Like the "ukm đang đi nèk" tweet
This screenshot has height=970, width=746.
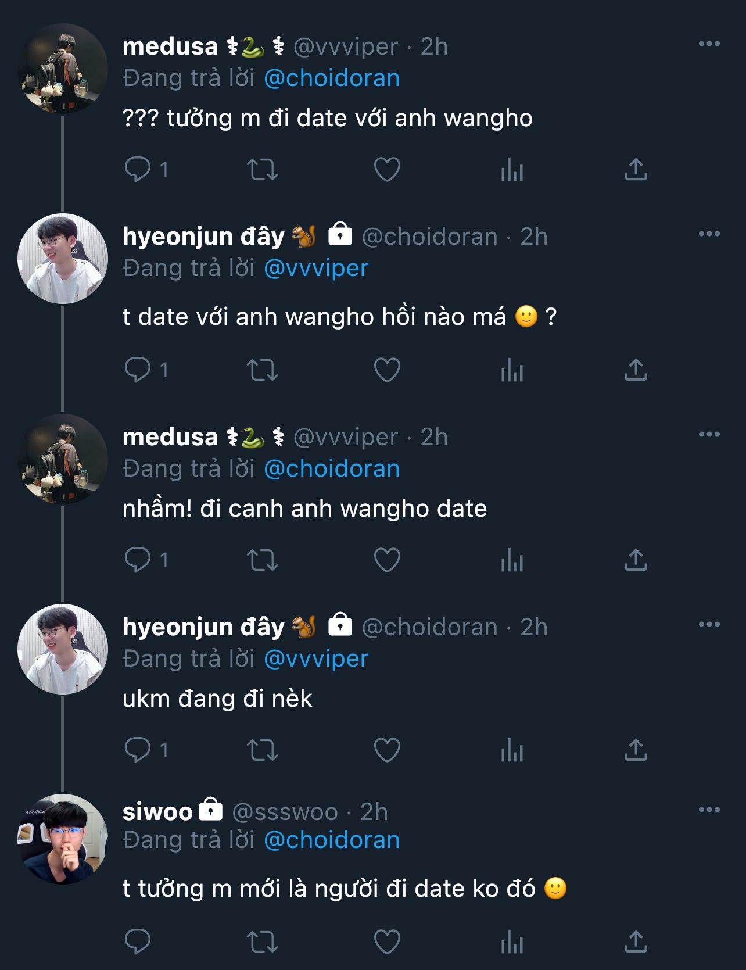pyautogui.click(x=387, y=750)
